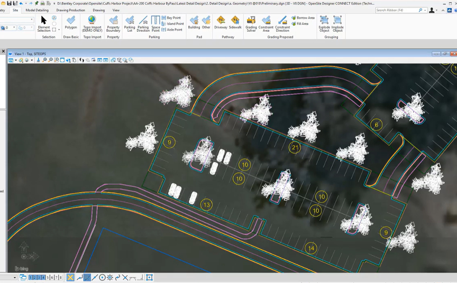Toggle view 3 in view group

[x=39, y=278]
